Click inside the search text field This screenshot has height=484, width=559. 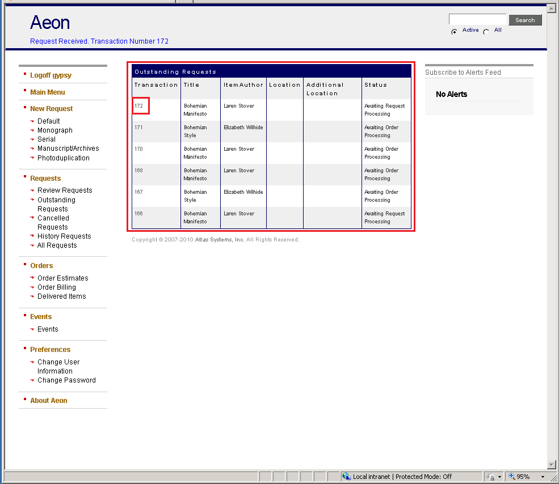pos(477,19)
